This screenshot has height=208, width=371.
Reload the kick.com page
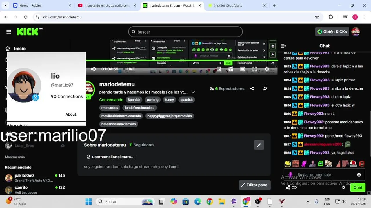(x=26, y=17)
